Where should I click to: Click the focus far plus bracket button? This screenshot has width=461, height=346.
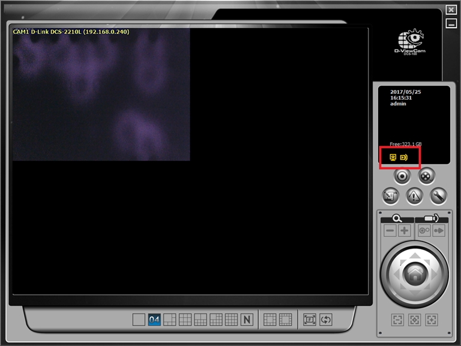point(430,320)
